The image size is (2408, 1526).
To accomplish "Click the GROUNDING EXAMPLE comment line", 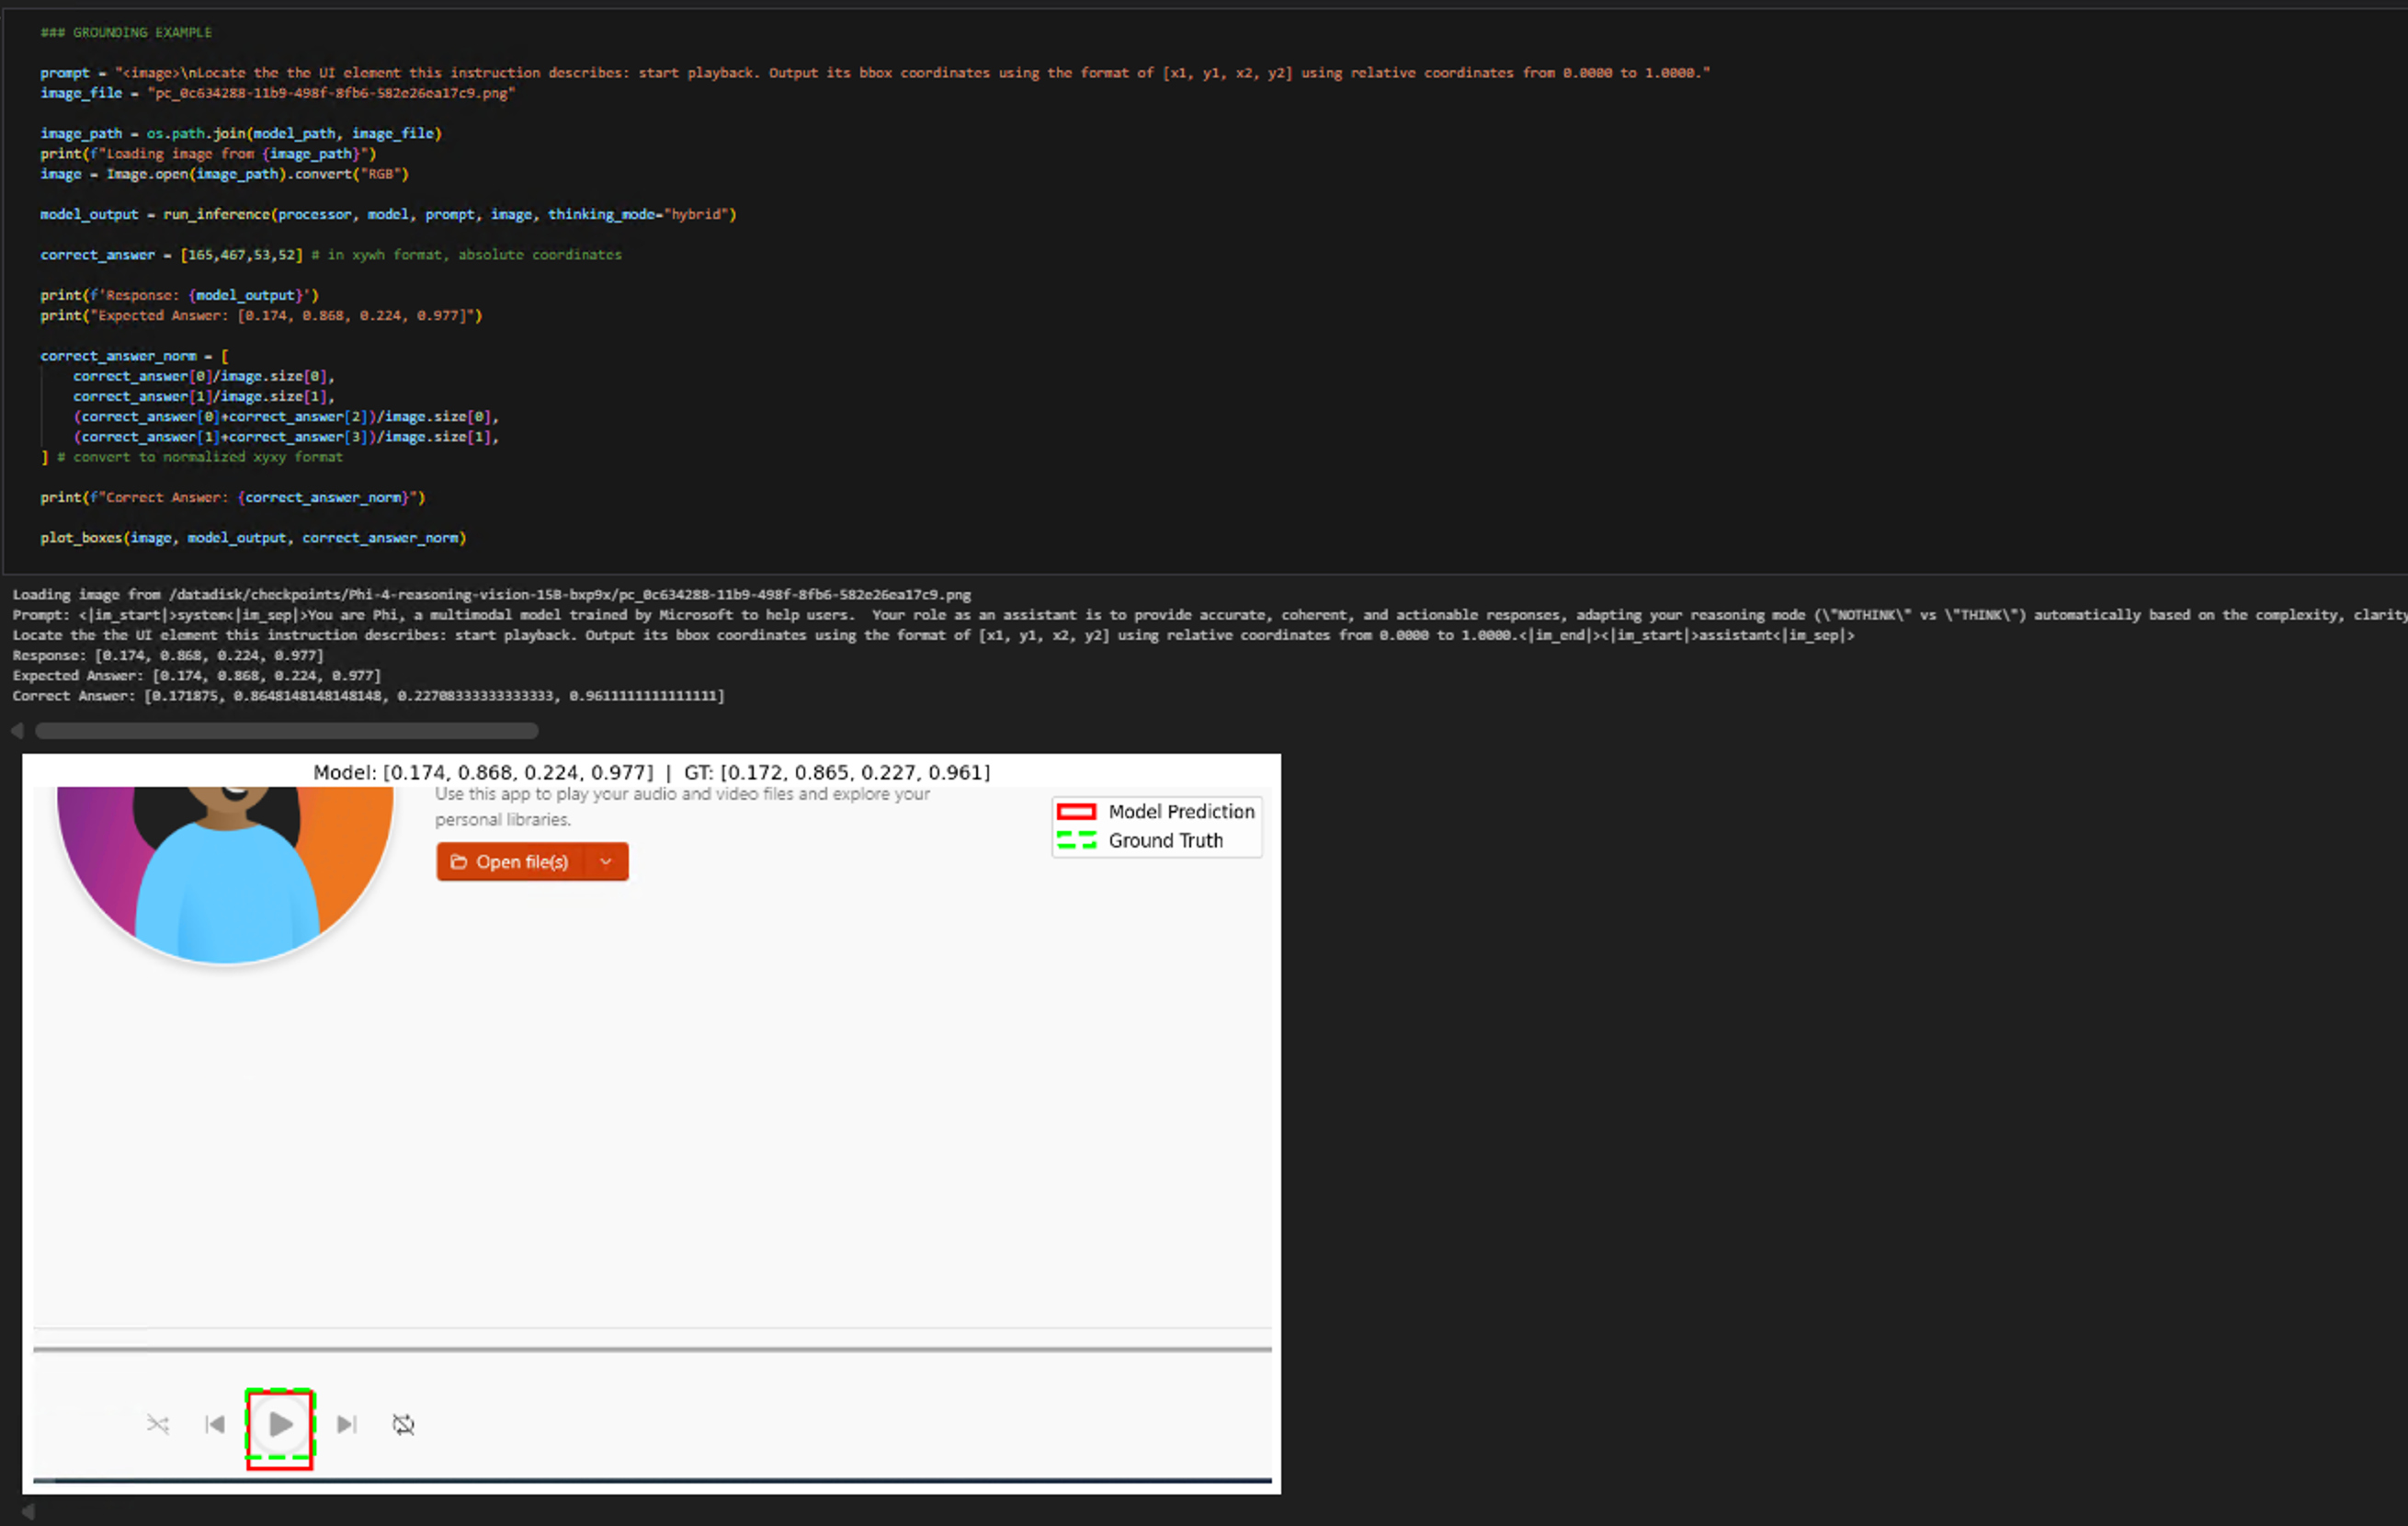I will (x=126, y=32).
